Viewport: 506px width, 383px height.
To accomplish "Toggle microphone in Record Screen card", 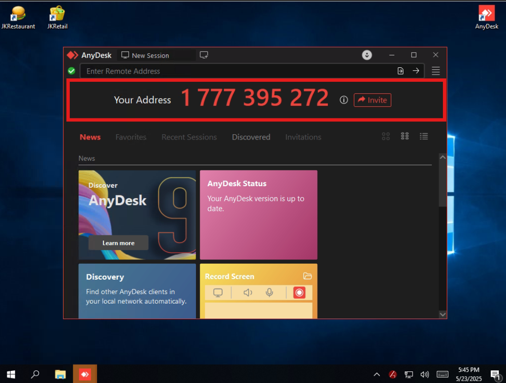I will pyautogui.click(x=269, y=293).
